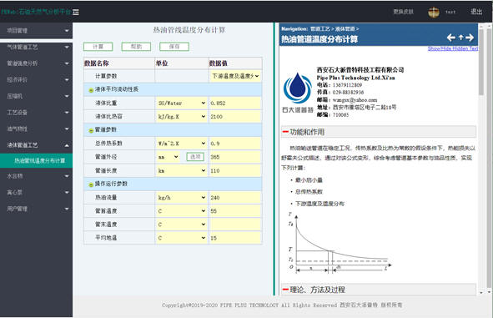
Task: Click the 液体比重 value field 0.852
Action: tap(235, 103)
